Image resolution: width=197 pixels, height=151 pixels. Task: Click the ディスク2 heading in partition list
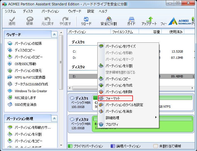coord(78,67)
